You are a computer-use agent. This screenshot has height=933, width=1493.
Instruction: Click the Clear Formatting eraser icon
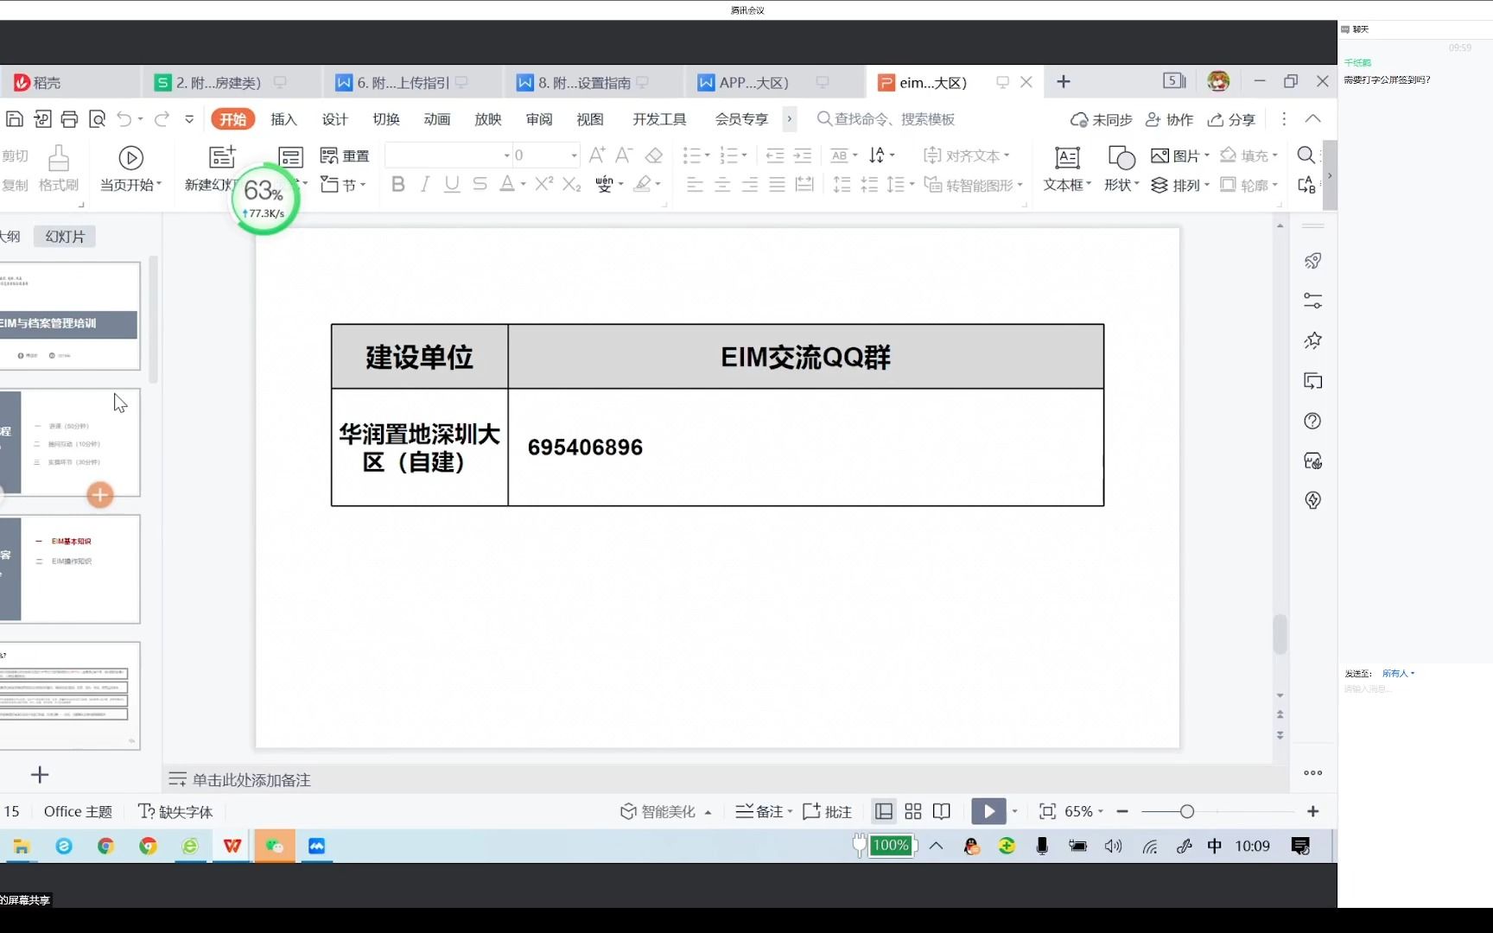pyautogui.click(x=654, y=155)
